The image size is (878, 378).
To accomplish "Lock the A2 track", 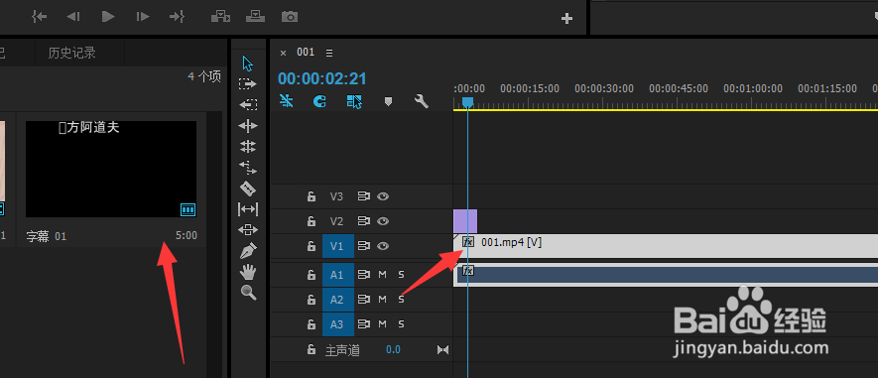I will (311, 300).
